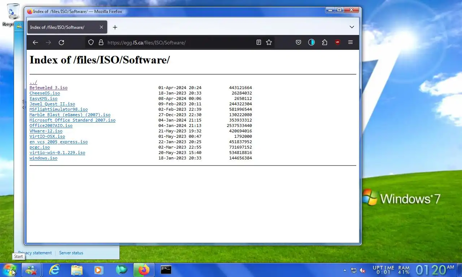Download Marble Blast (eGames) (2007).iso
Screen dimensions: 462x277
click(70, 115)
